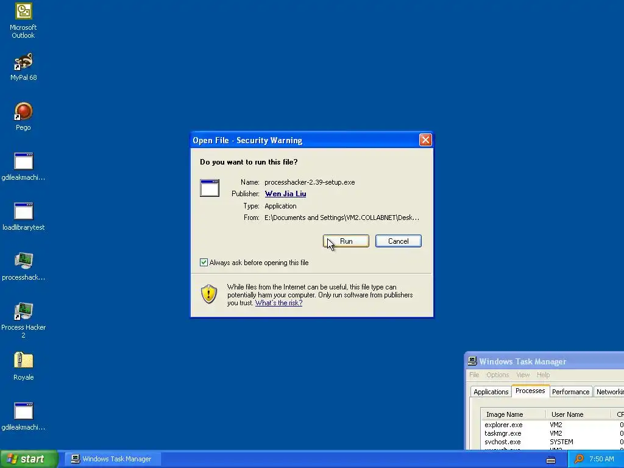This screenshot has width=624, height=468.
Task: Open the 'What's the risk?' link
Action: coord(278,303)
